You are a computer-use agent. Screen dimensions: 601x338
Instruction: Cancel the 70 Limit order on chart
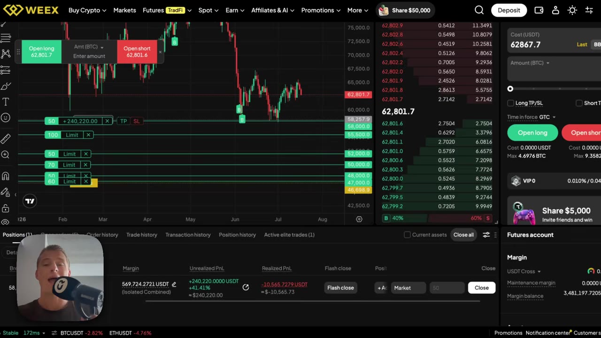pos(85,165)
